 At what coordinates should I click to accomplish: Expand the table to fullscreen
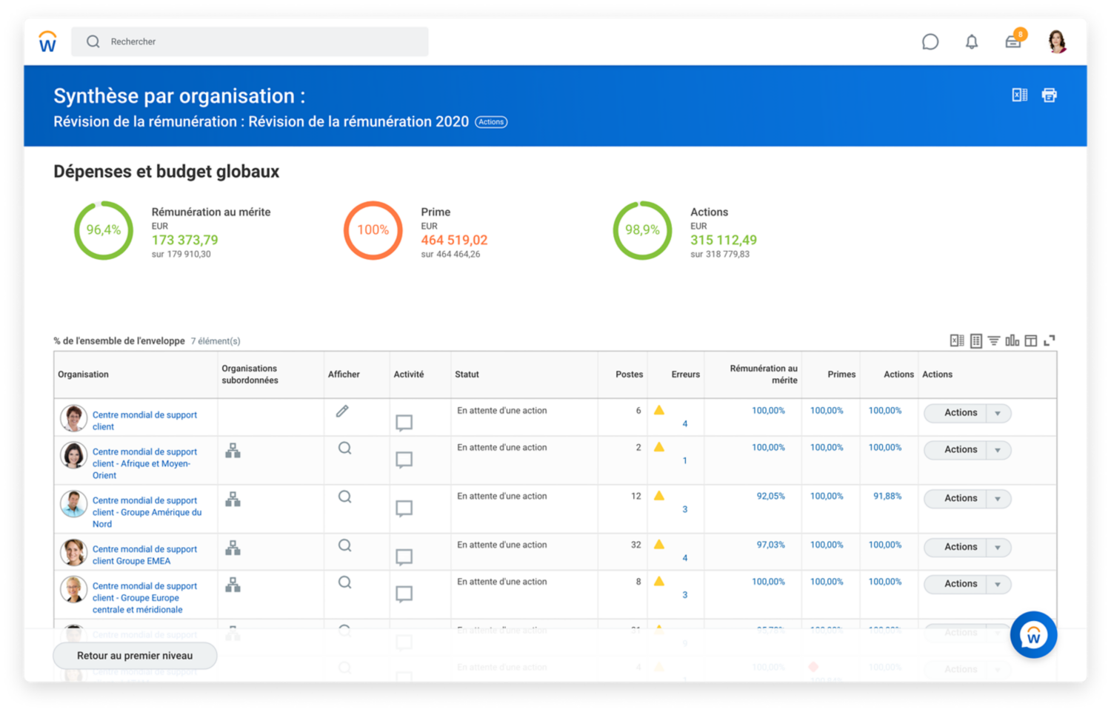click(x=1050, y=340)
